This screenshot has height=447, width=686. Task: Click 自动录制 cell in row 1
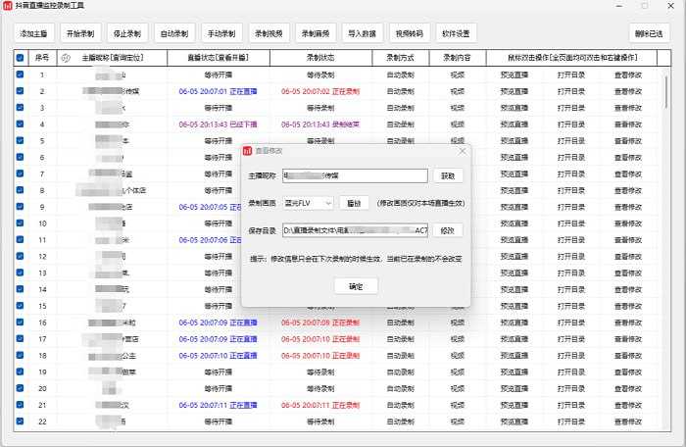coord(400,74)
